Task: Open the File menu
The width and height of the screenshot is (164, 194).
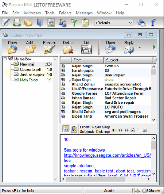Action: pos(5,13)
